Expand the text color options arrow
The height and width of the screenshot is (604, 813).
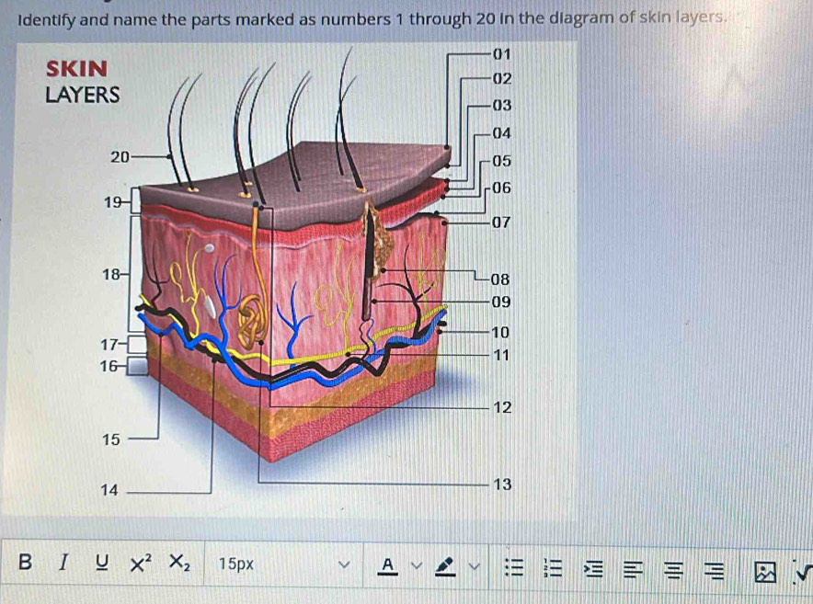pos(416,565)
